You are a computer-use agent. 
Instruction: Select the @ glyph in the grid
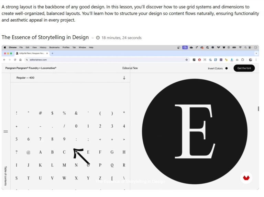click(x=28, y=152)
